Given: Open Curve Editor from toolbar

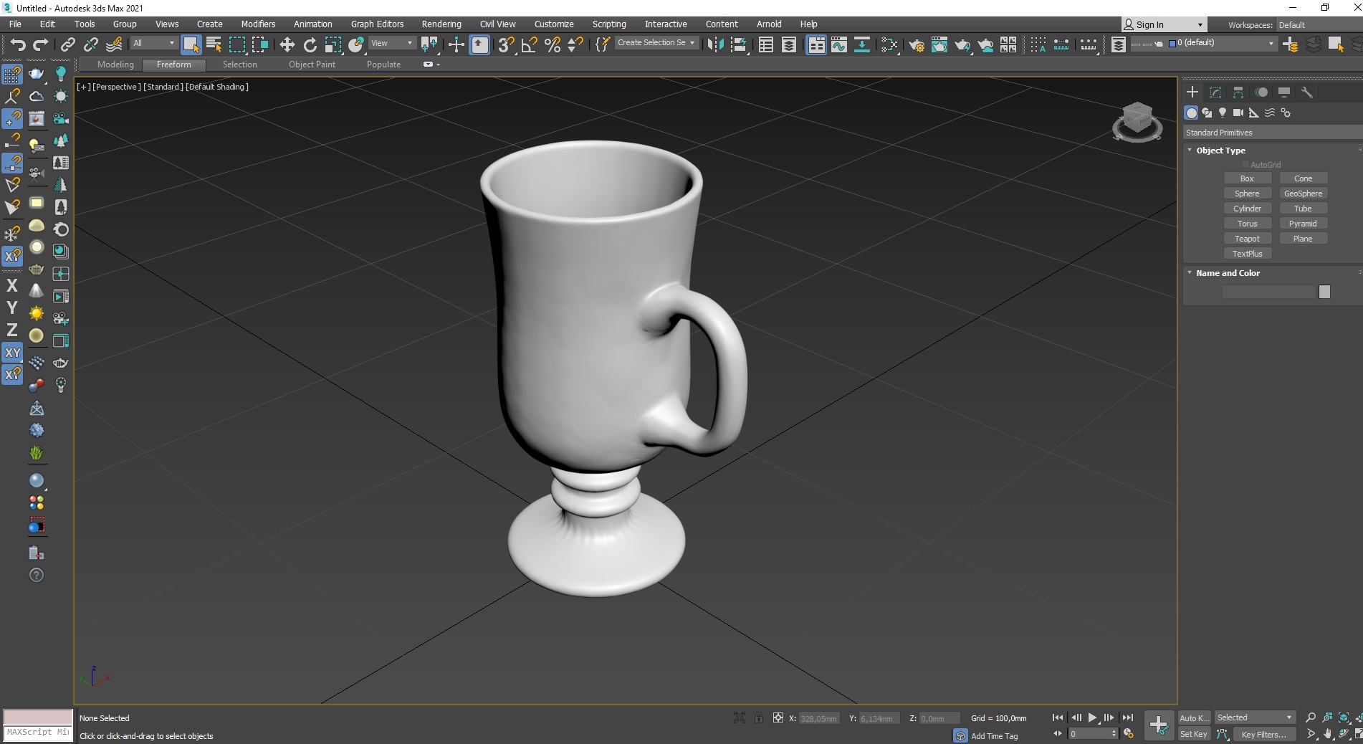Looking at the screenshot, I should [x=839, y=44].
